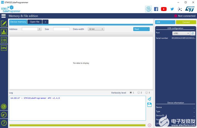Click the STM32CubeProgrammer logo
This screenshot has height=128, width=197.
click(x=11, y=9)
